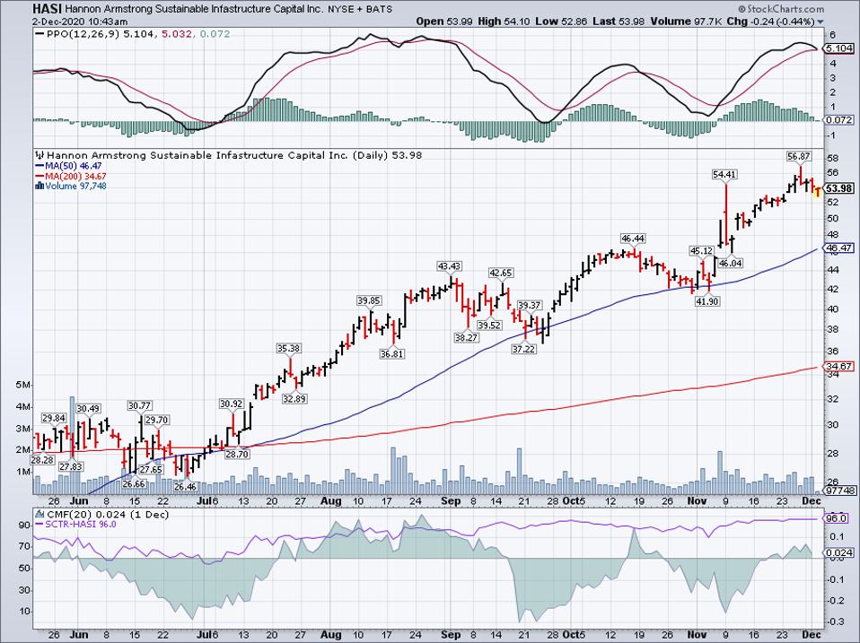The width and height of the screenshot is (860, 643).
Task: Click the Volume 97.7K quote in the header
Action: (x=687, y=22)
